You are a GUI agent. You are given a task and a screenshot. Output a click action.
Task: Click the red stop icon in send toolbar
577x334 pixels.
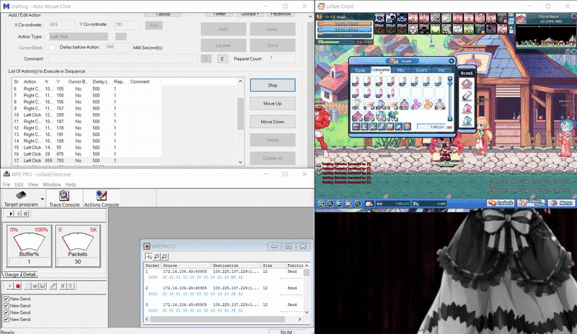17,286
